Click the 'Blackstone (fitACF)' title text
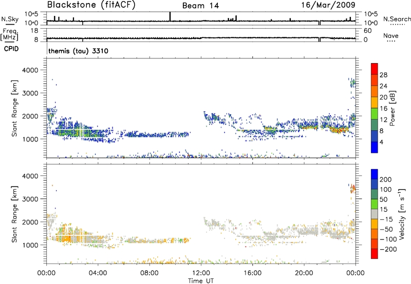Image resolution: width=411 pixels, height=284 pixels. point(91,5)
